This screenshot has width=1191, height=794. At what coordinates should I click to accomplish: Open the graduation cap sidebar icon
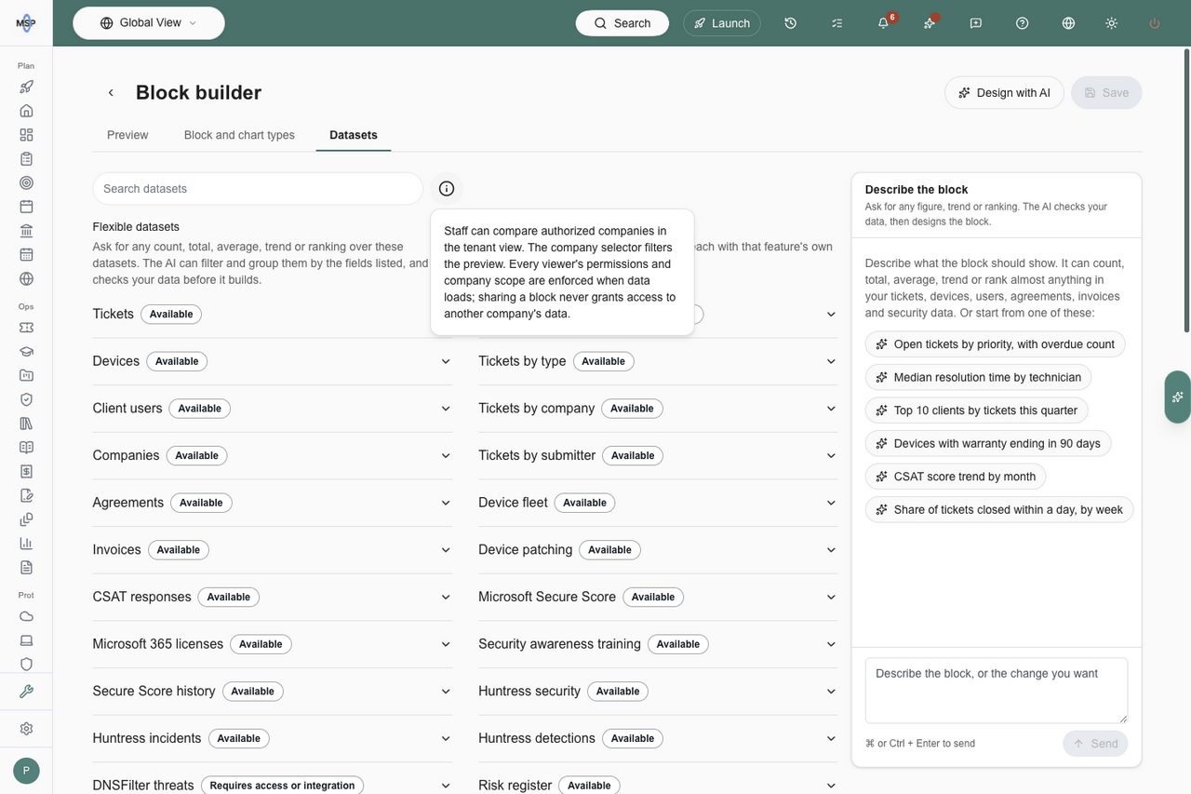(26, 352)
